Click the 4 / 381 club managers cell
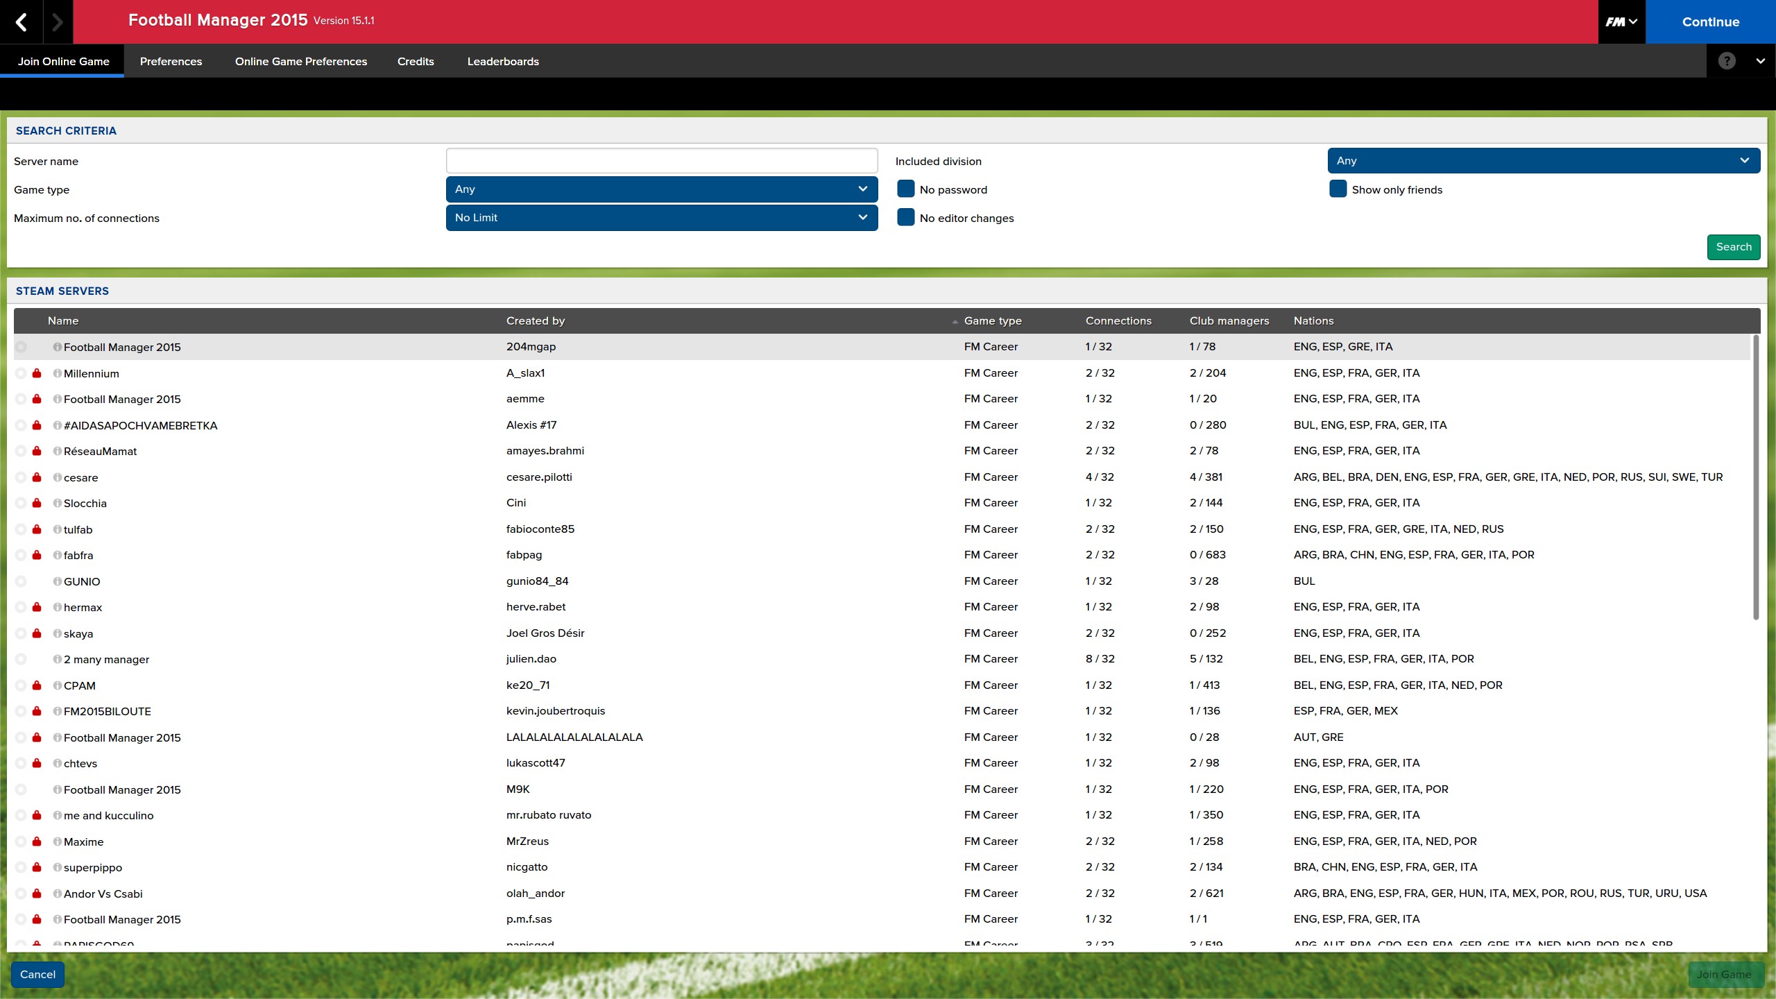The width and height of the screenshot is (1776, 999). pos(1206,477)
